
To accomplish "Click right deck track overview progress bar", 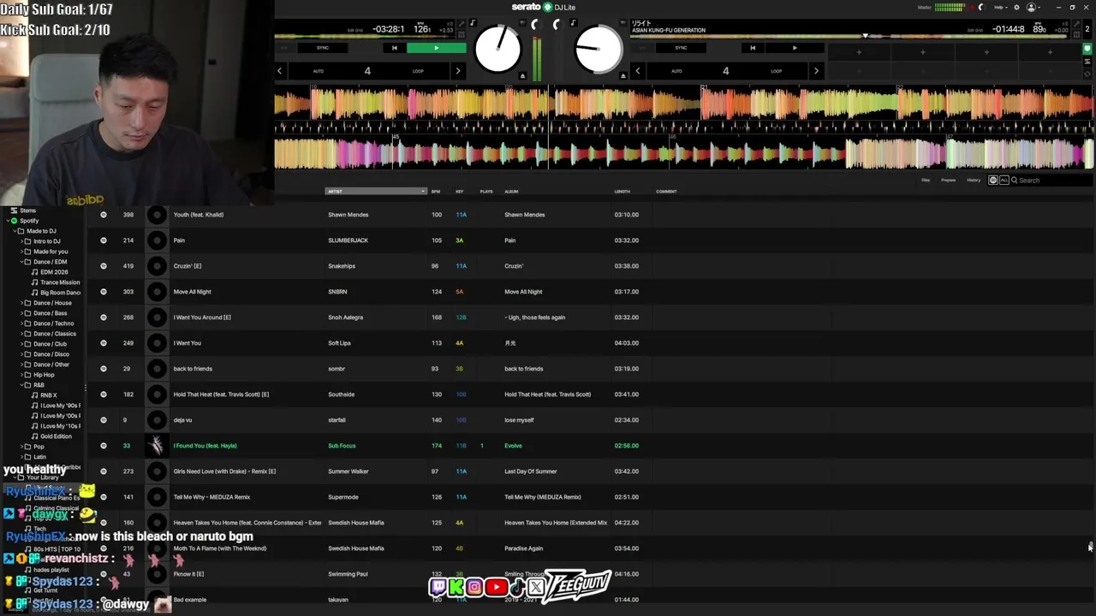I will (x=850, y=36).
